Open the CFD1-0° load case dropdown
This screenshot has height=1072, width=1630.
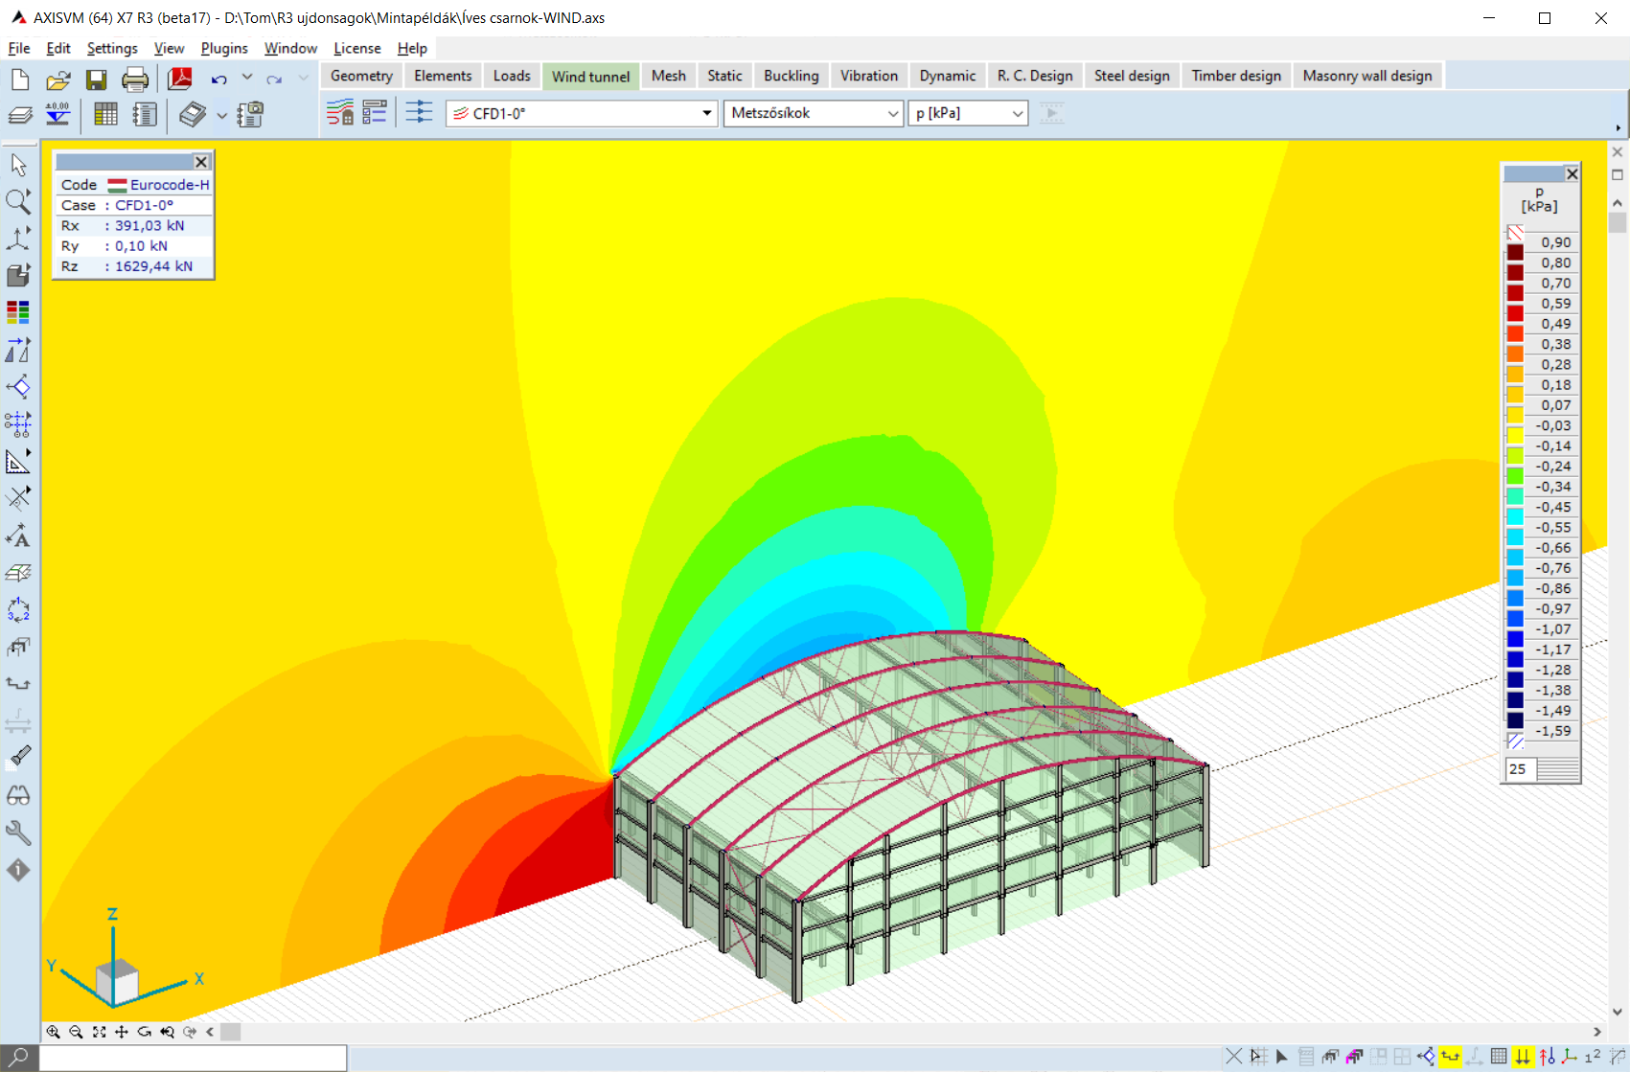pos(706,113)
